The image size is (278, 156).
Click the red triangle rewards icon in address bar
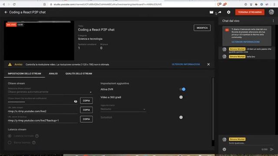click(225, 4)
